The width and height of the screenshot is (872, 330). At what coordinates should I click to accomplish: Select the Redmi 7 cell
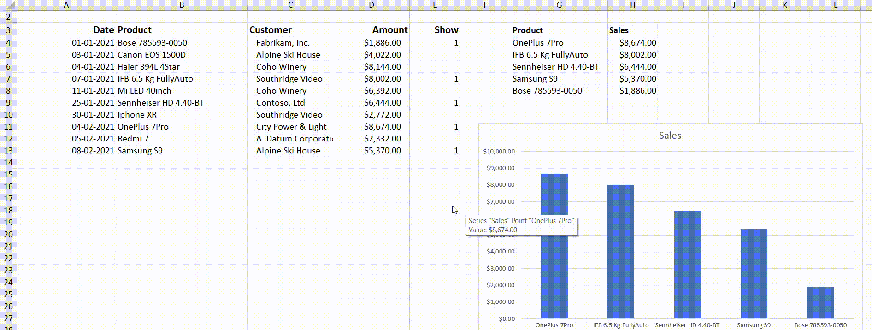click(182, 139)
